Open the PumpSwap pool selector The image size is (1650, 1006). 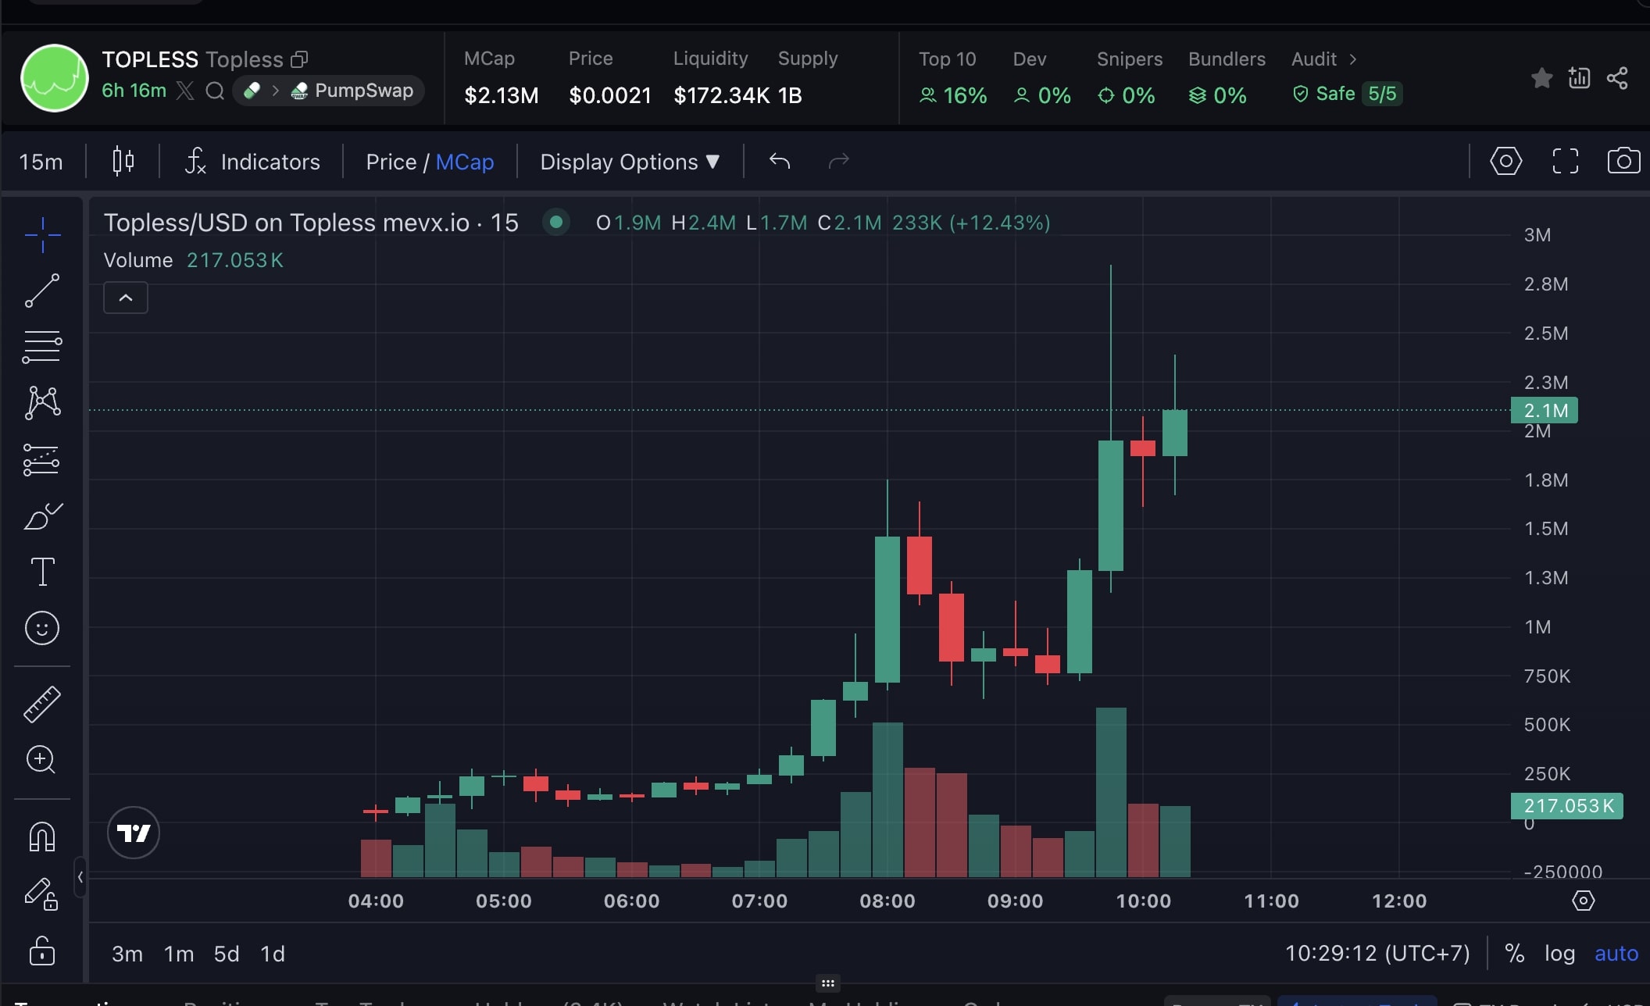tap(329, 91)
